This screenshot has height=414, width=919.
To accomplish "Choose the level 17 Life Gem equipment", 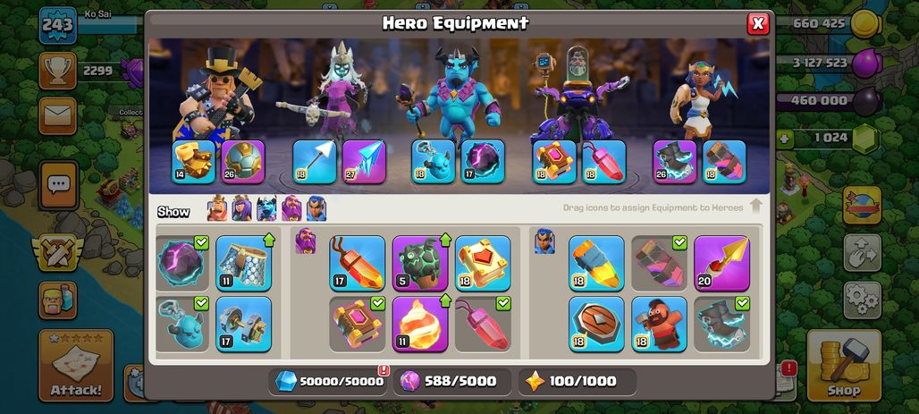I will click(x=358, y=263).
